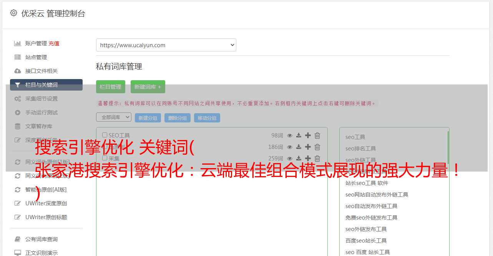Click the play circle icon for 手动运行测试

pos(17,112)
